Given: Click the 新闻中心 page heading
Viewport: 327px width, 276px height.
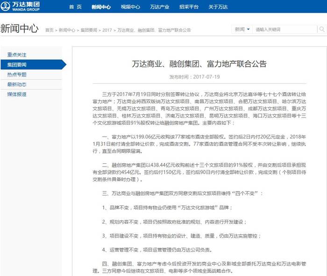Looking at the screenshot, I should [x=20, y=29].
